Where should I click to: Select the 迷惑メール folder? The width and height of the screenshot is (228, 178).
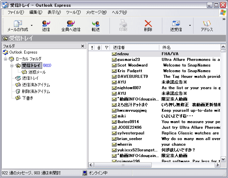point(37,72)
